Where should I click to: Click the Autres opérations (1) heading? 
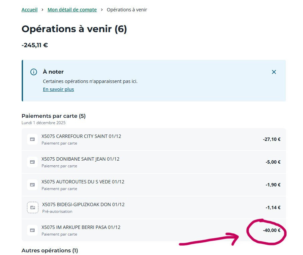pyautogui.click(x=49, y=250)
